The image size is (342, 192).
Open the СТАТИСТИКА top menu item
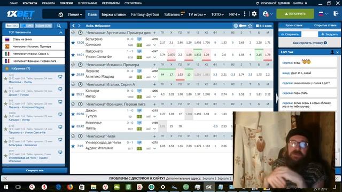click(x=133, y=3)
